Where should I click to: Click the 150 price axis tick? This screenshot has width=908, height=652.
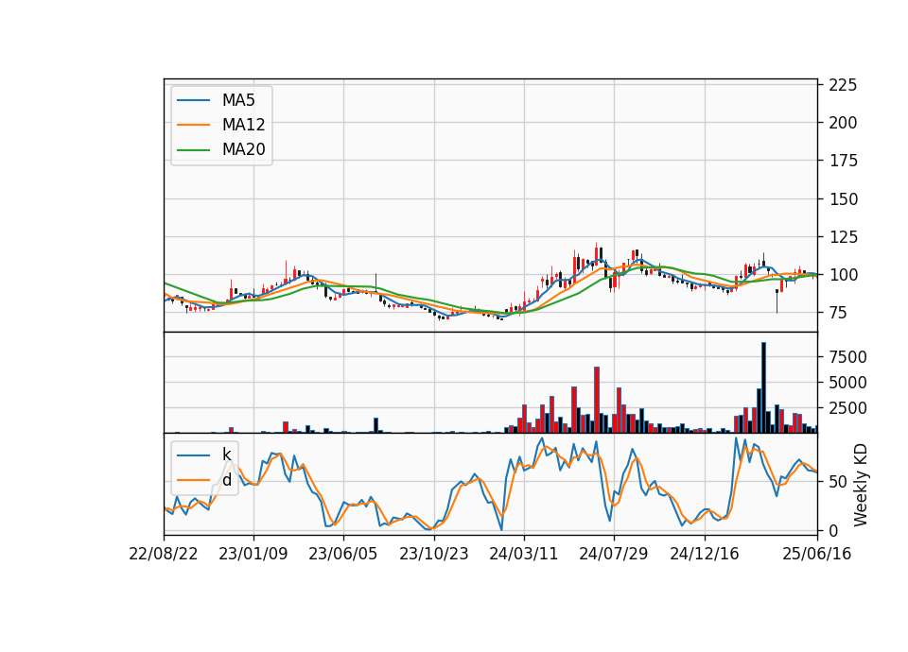click(843, 199)
